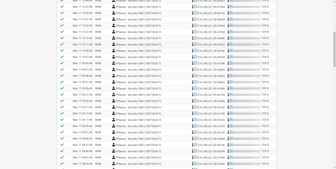The width and height of the screenshot is (336, 169).
Task: Click destination info icon in 09:41:45 row
Action: pyautogui.click(x=228, y=82)
